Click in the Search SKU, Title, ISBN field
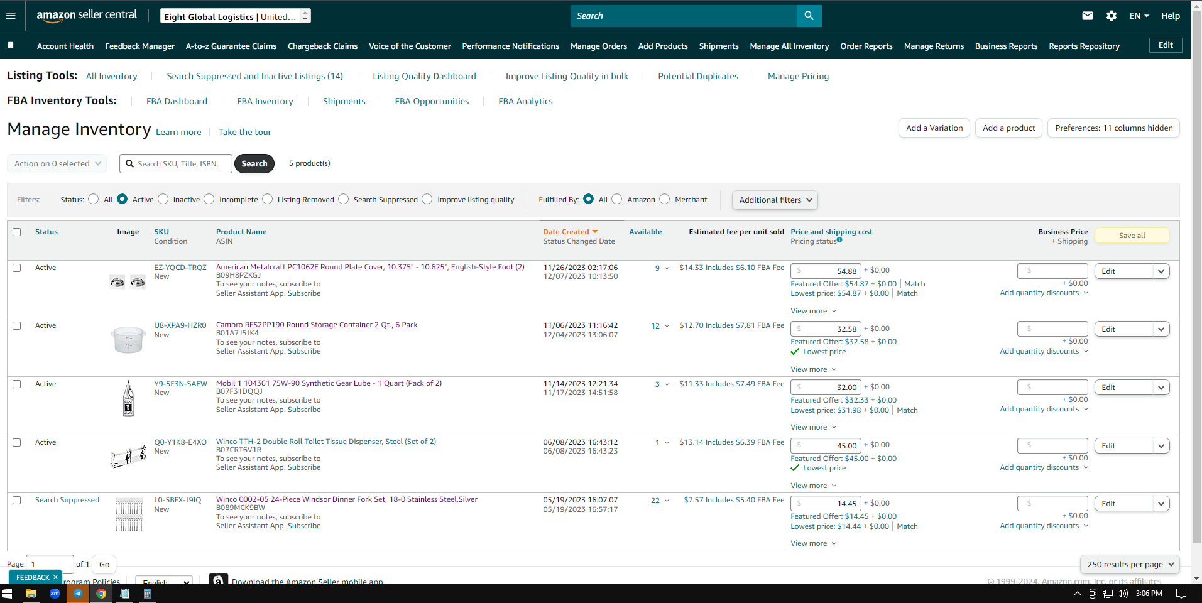The image size is (1202, 603). point(176,163)
